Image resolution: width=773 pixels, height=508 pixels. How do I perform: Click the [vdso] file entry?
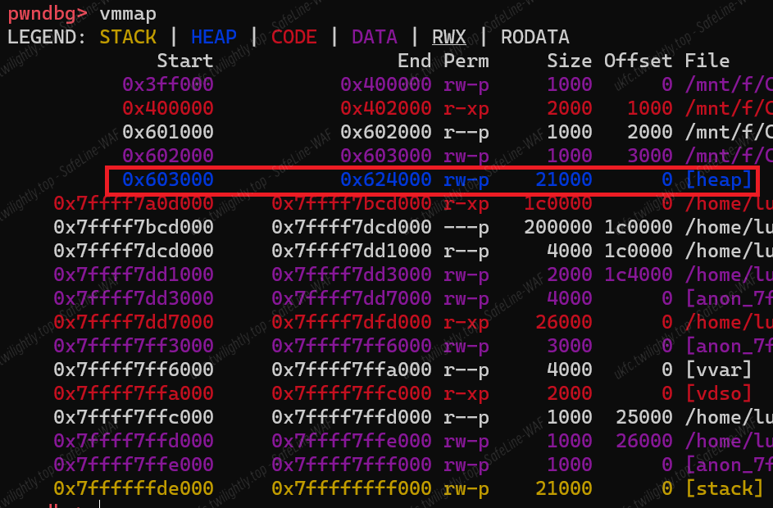pyautogui.click(x=718, y=393)
